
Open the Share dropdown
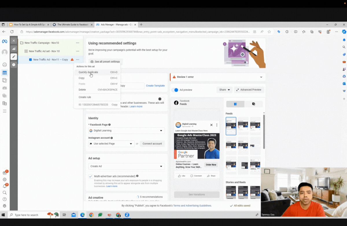[224, 90]
